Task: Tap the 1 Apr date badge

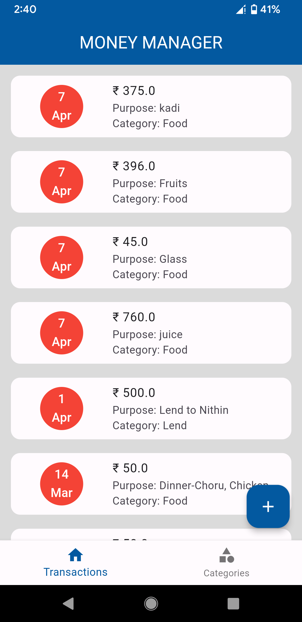Action: coord(62,409)
